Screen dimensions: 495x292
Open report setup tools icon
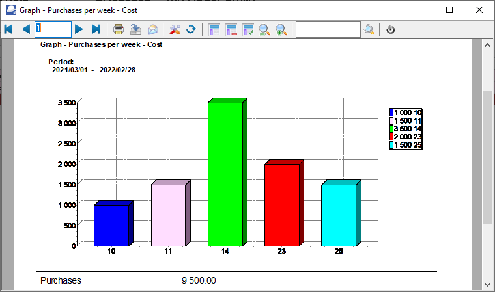(175, 29)
